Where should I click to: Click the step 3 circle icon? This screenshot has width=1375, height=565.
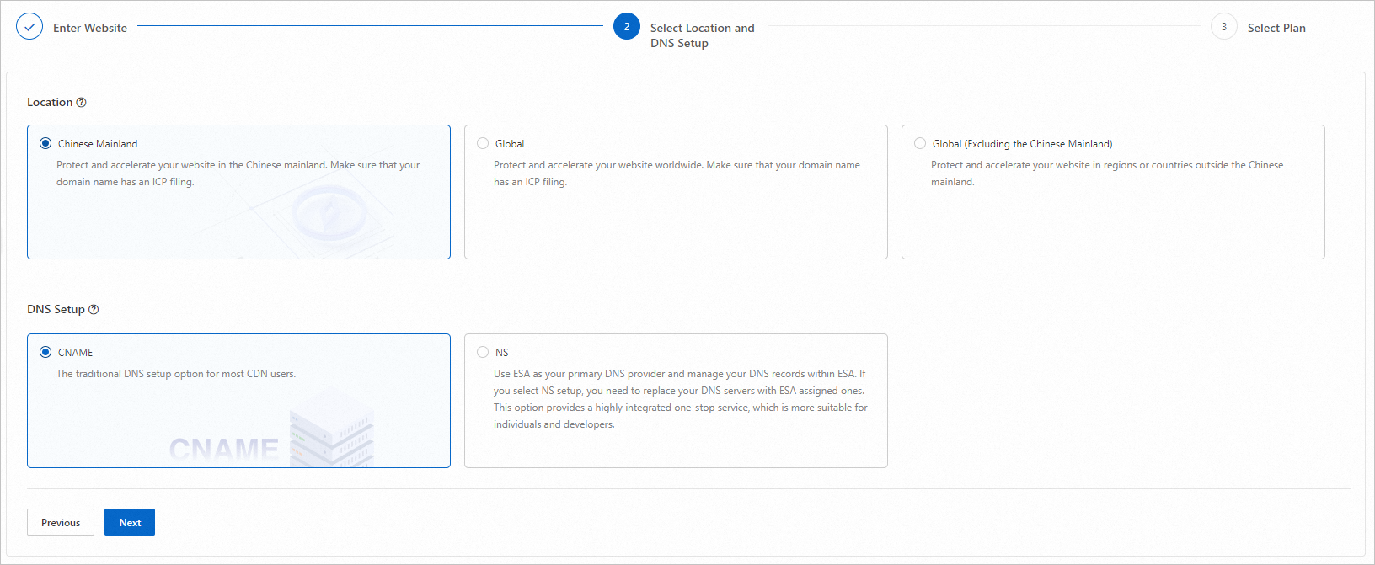1224,27
